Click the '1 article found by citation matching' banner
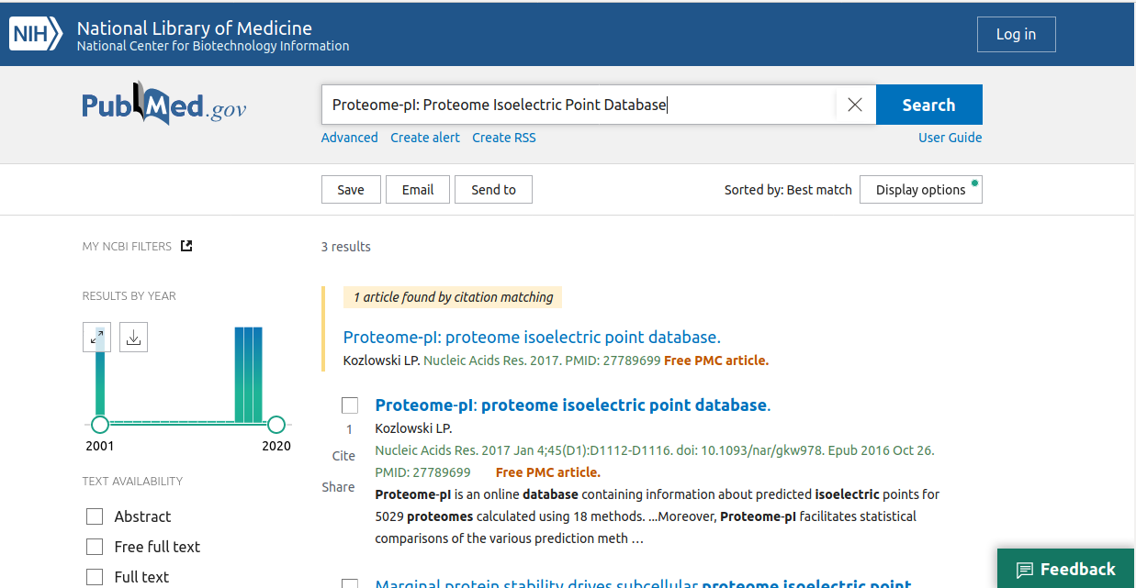Screen dimensions: 1136x588 click(453, 297)
